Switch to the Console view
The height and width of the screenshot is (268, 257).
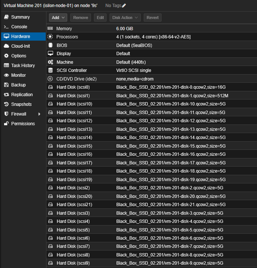pos(19,27)
